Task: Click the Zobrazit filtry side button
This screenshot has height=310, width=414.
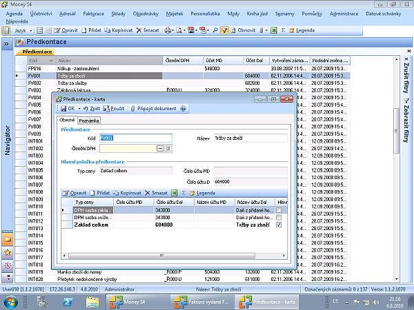Action: coord(406,120)
